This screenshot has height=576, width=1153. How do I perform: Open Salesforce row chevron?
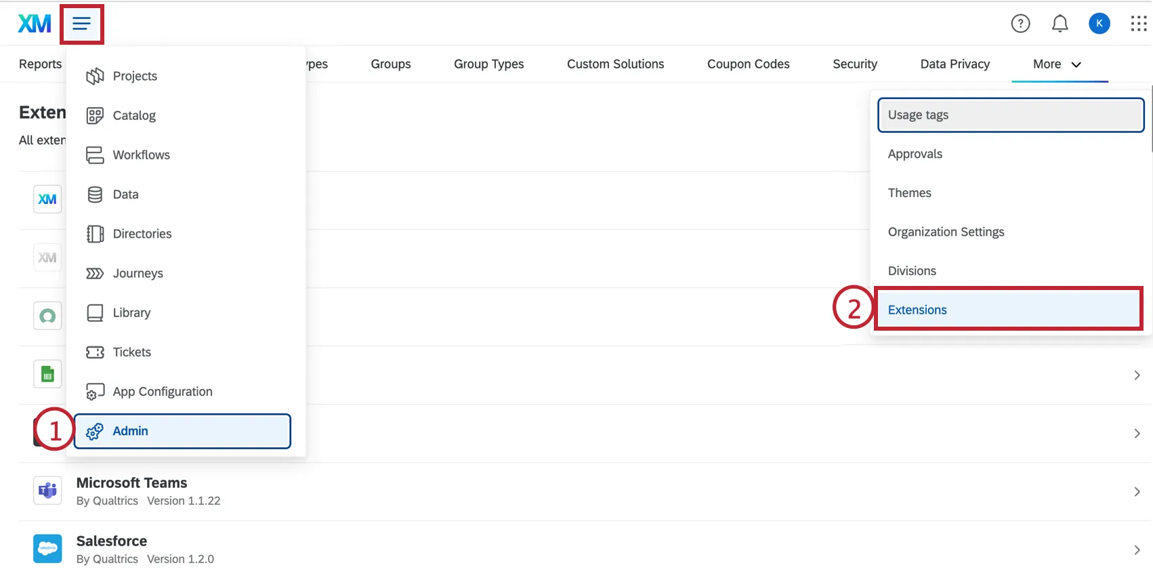click(x=1137, y=550)
